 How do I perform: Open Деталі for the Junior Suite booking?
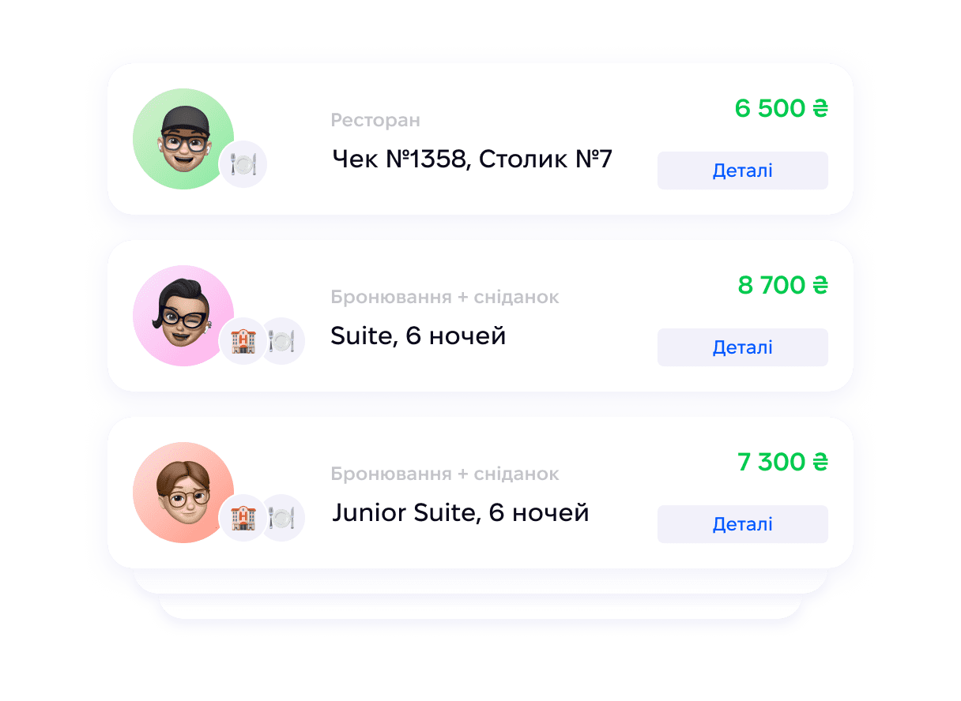point(743,524)
